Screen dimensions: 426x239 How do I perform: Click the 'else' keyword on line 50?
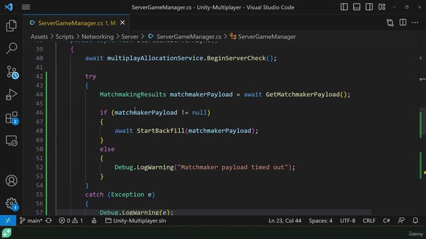[107, 149]
